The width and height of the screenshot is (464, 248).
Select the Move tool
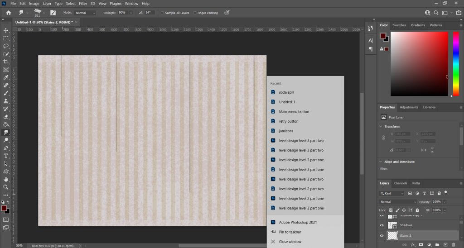pos(6,30)
